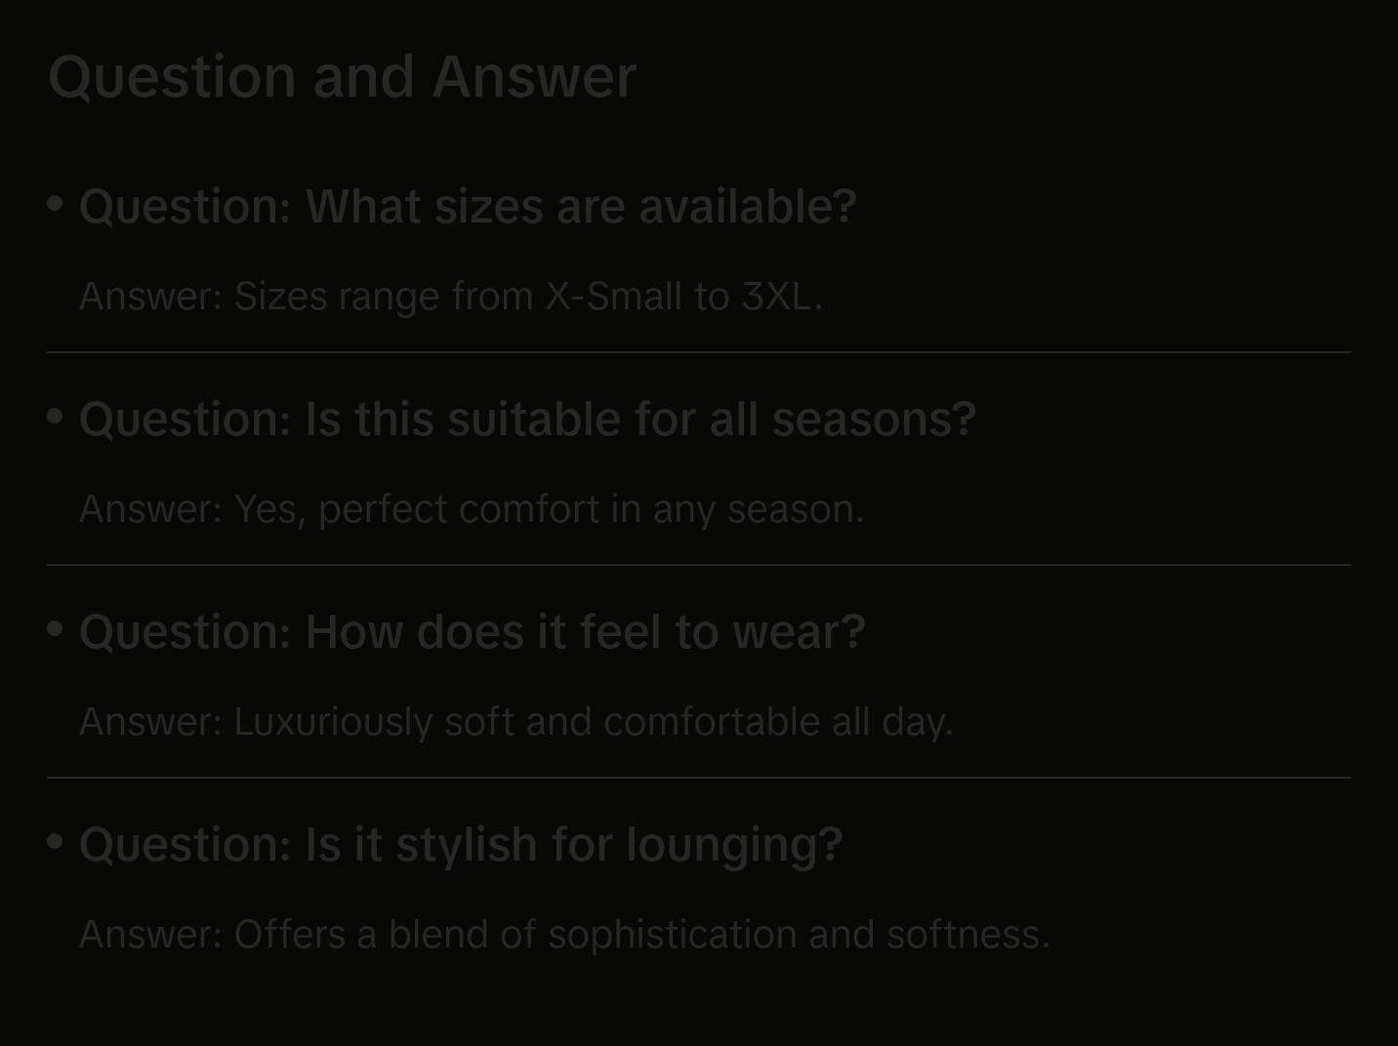This screenshot has width=1398, height=1046.
Task: Click the bullet beside the feel to wear question
Action: tap(56, 628)
